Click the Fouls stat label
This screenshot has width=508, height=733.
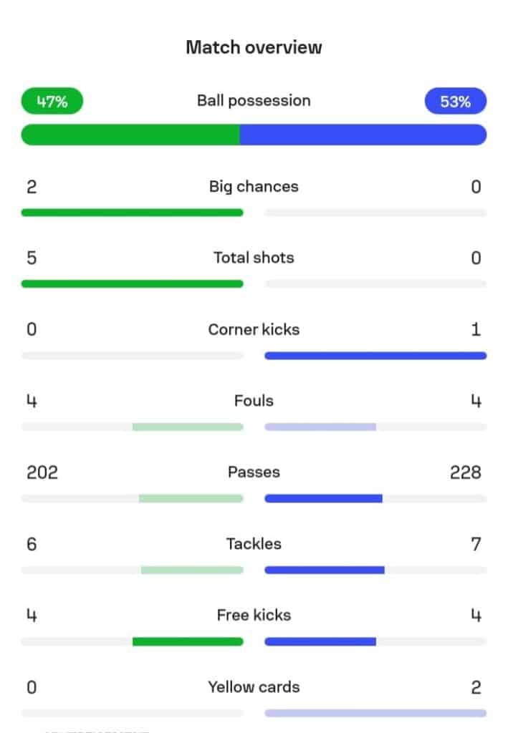[x=254, y=401]
